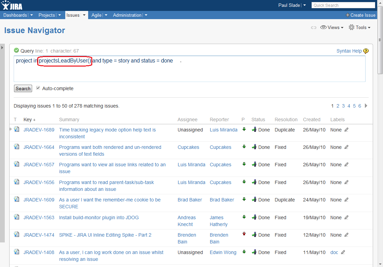Screen dimensions: 383x267
Task: Click the Views eye icon
Action: point(324,27)
